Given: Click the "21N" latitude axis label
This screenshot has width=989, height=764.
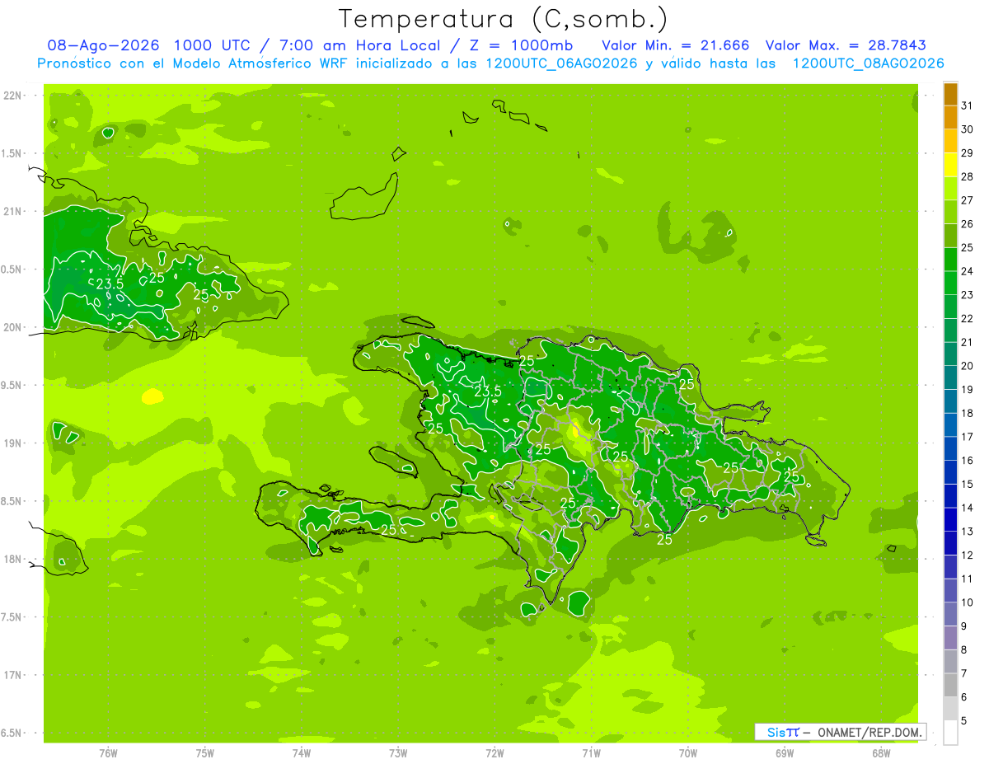Looking at the screenshot, I should click(x=14, y=211).
